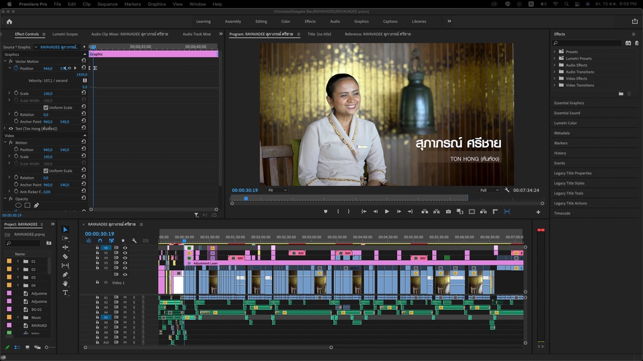Select the Razor tool
643x361 pixels.
pyautogui.click(x=65, y=257)
